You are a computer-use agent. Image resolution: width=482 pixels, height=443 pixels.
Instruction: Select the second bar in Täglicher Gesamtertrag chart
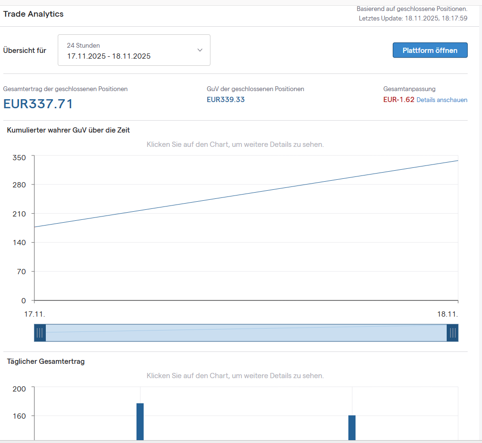(x=352, y=428)
